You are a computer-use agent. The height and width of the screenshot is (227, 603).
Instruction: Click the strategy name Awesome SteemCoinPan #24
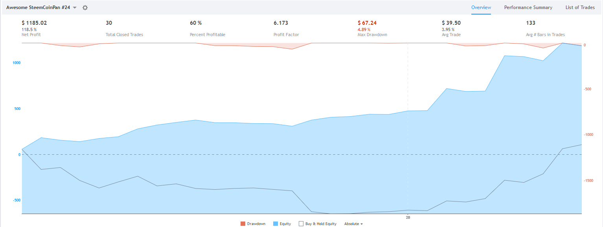point(38,7)
